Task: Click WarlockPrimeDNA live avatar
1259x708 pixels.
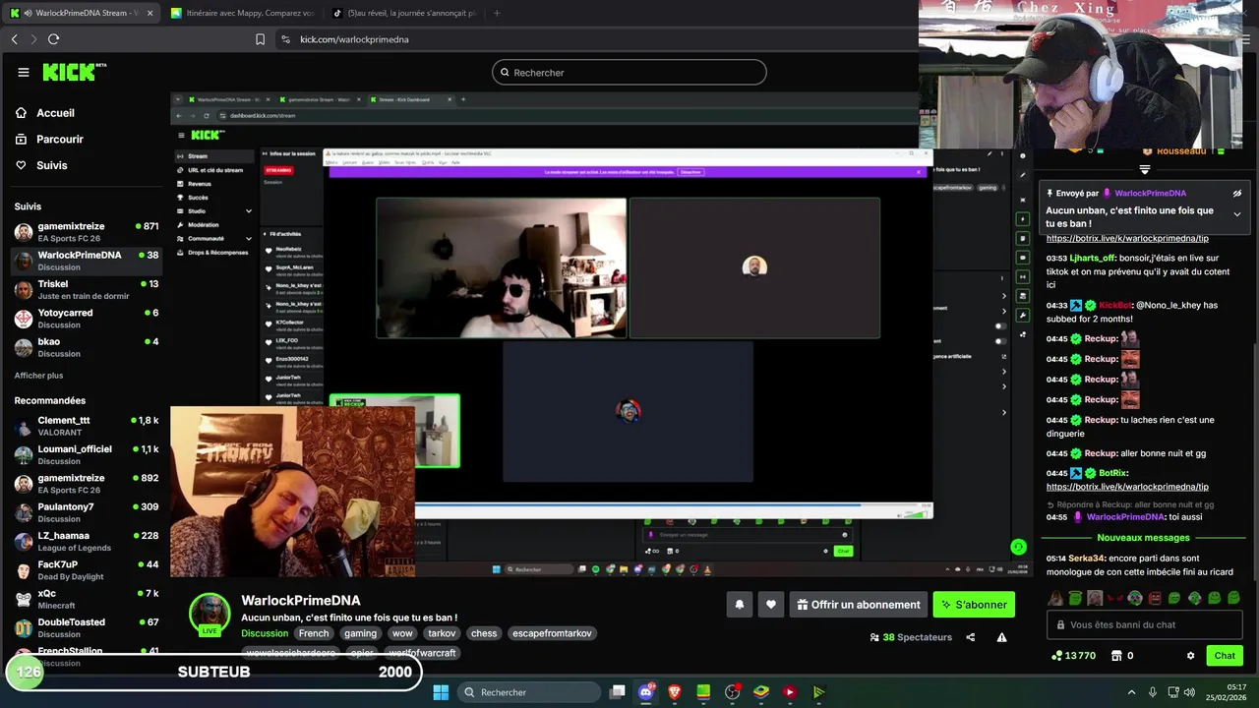Action: [x=210, y=614]
